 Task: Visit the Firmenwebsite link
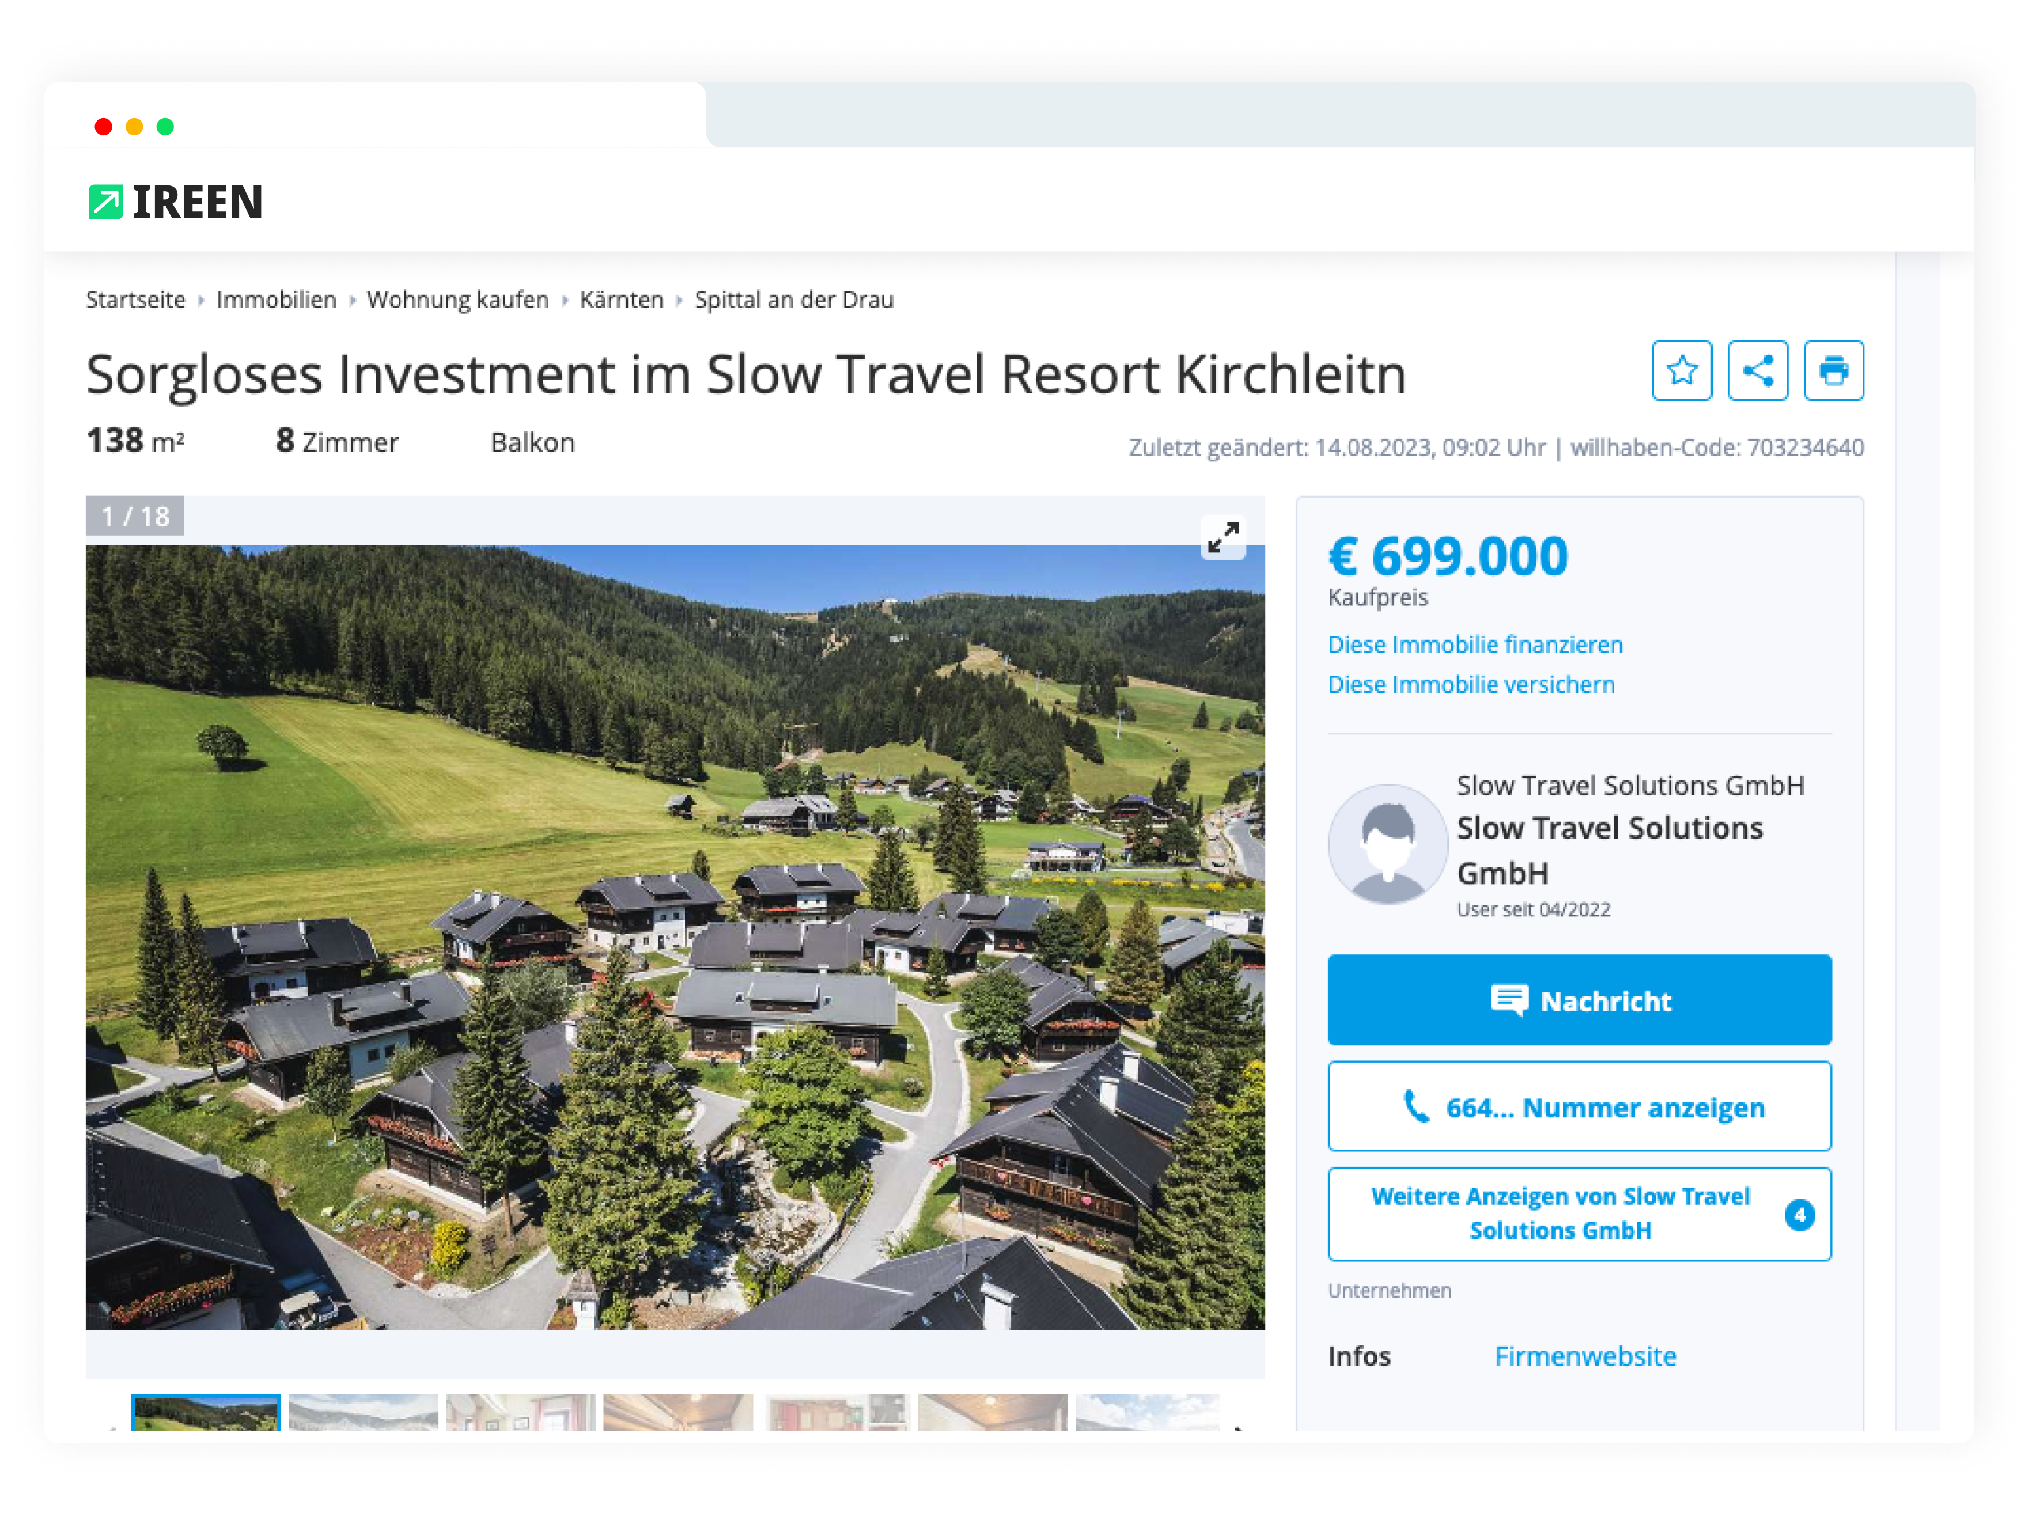(x=1585, y=1356)
